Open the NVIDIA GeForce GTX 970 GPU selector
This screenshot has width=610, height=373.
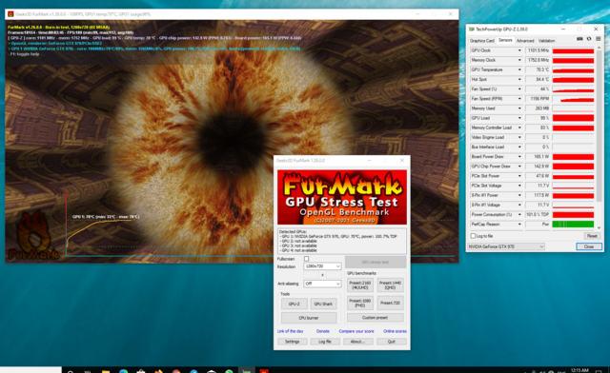506,246
